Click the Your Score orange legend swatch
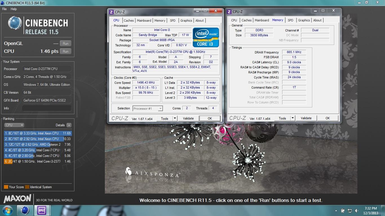Screen dimensions: 385x216 [x=6, y=187]
